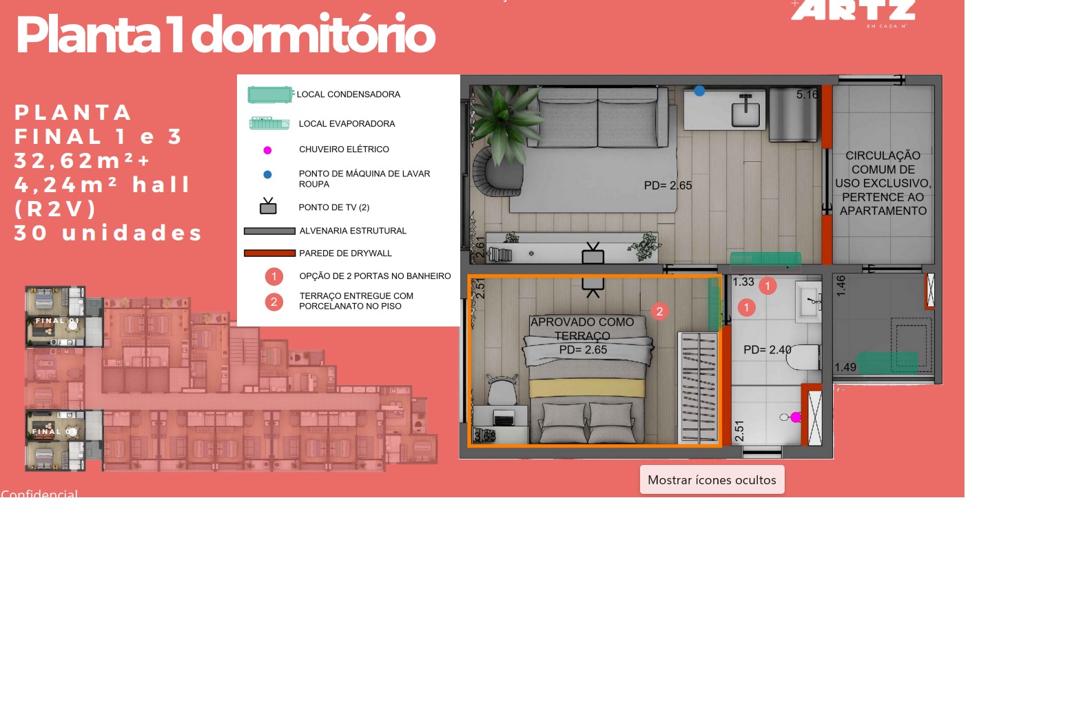Click the CIRCULAÇÃO COMUM DE USO EXCLUSIVO text

(883, 183)
